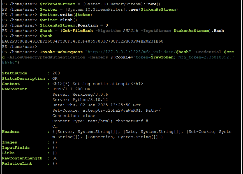Click the RawContentLength value 36

pyautogui.click(x=55, y=158)
